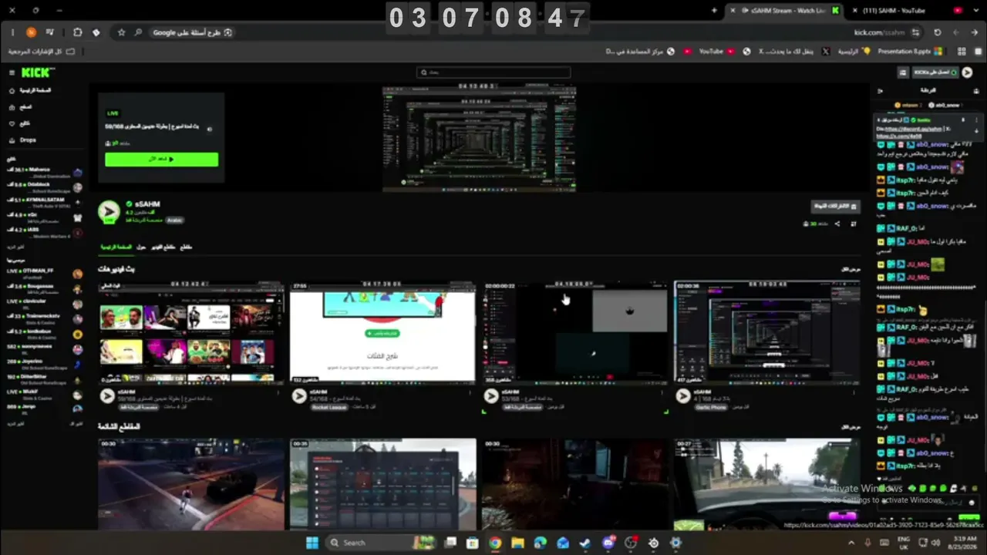Open the browser extensions puzzle icon

pyautogui.click(x=78, y=32)
